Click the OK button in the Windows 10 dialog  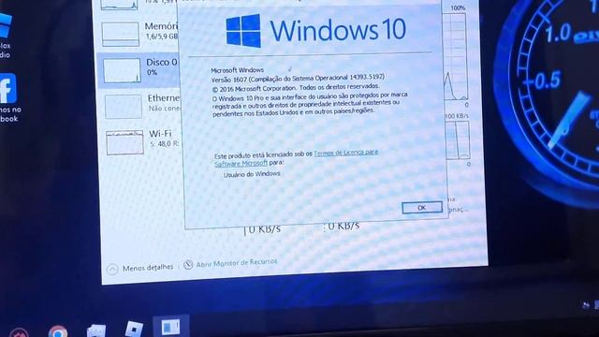422,208
